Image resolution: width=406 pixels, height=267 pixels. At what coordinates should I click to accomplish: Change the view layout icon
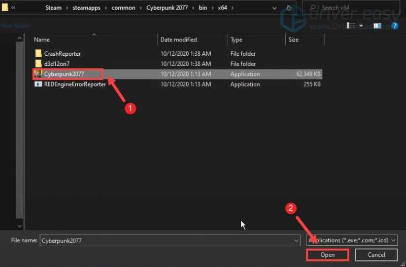tap(351, 26)
